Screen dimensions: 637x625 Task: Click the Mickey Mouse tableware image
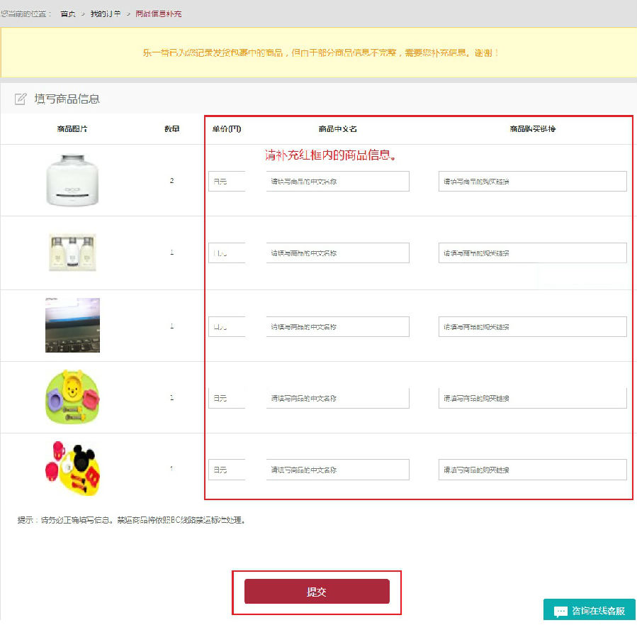[x=71, y=469]
